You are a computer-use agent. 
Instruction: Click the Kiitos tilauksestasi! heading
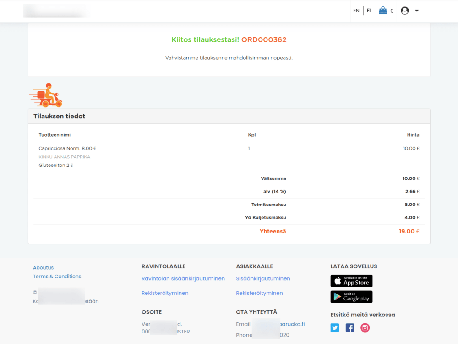[x=205, y=39]
